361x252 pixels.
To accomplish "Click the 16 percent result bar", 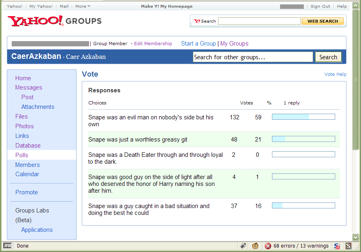I will (303, 206).
